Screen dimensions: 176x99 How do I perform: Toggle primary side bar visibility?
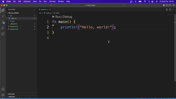point(164,5)
